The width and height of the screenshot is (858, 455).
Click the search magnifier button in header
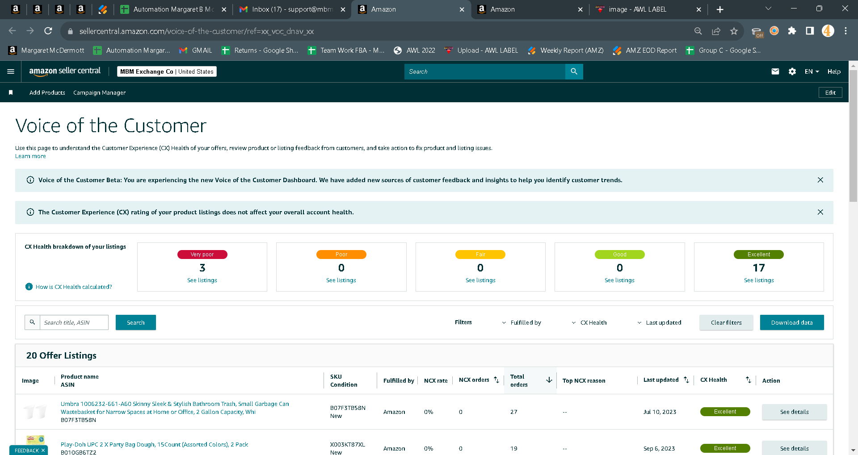[x=574, y=71]
